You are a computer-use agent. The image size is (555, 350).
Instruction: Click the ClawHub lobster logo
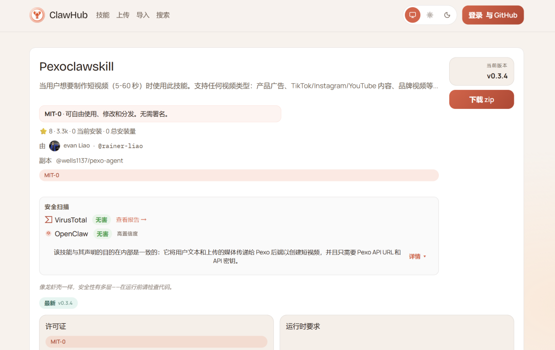click(37, 15)
